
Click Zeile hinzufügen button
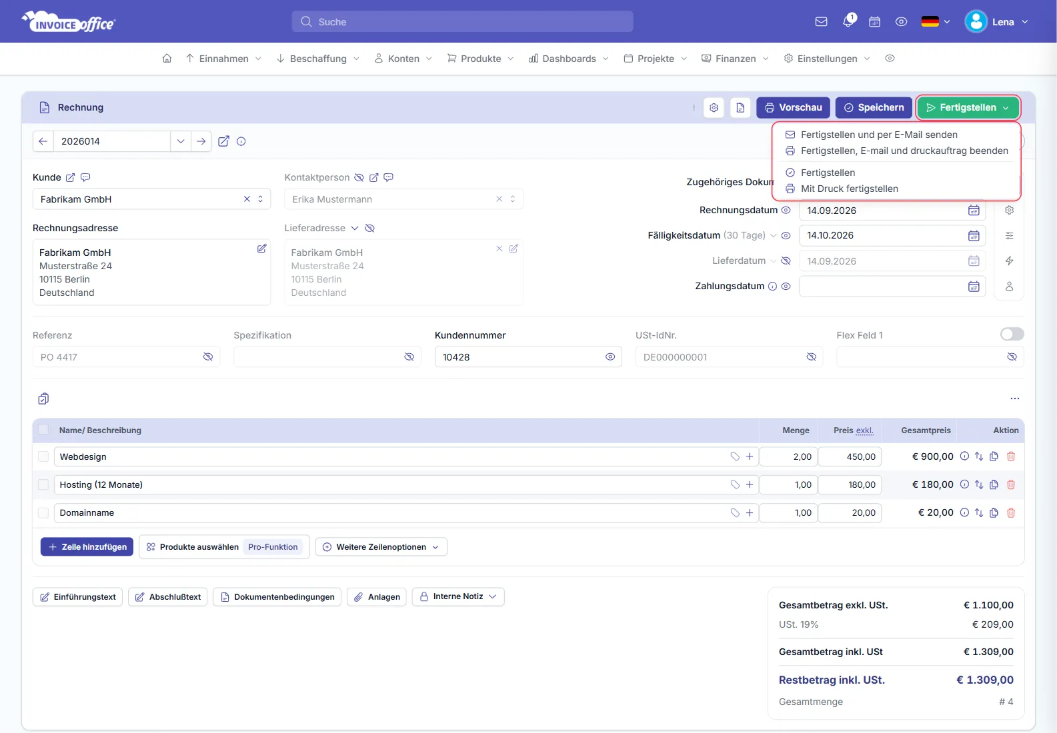point(87,547)
